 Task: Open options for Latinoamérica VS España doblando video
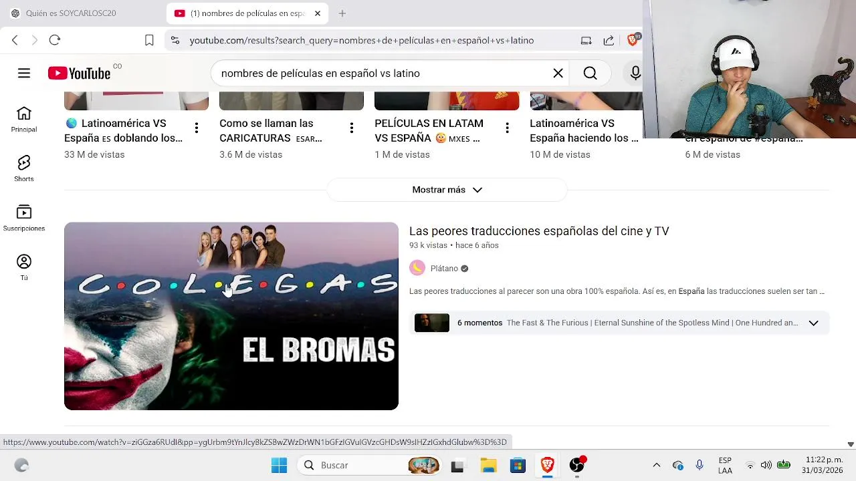(196, 128)
